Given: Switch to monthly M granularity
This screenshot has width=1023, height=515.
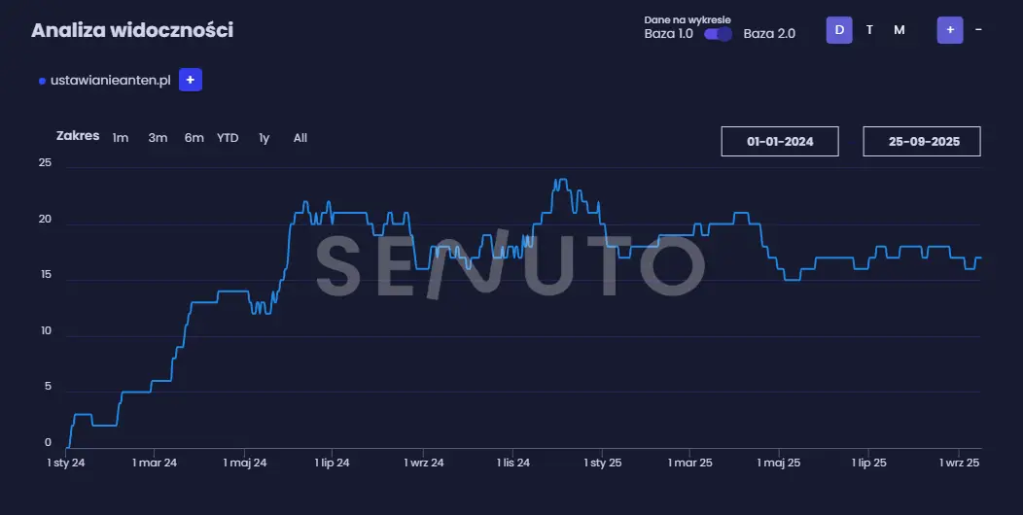Looking at the screenshot, I should (900, 30).
